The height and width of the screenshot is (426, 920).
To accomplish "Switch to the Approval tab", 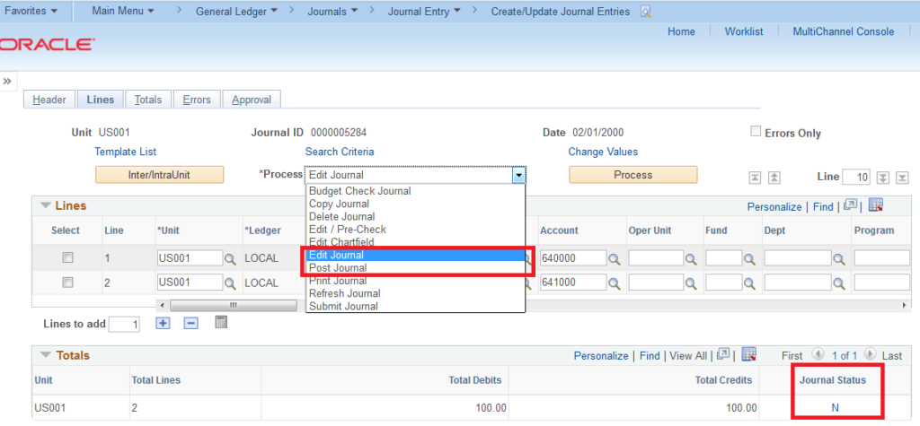I will tap(252, 100).
